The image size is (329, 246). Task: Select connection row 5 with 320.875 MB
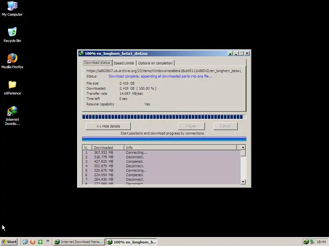point(161,170)
